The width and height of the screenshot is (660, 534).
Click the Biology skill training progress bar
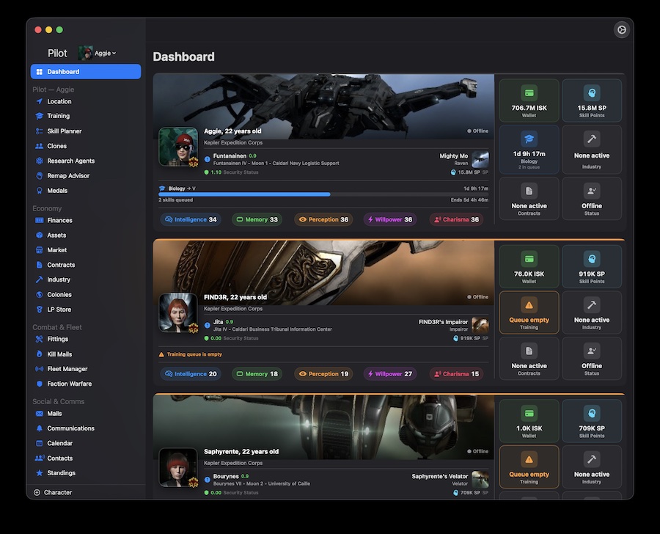point(323,194)
